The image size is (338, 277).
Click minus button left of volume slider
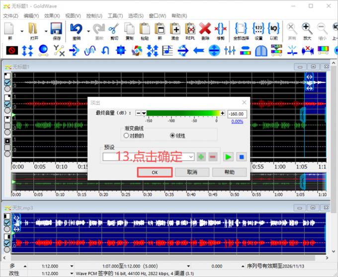[x=138, y=113]
